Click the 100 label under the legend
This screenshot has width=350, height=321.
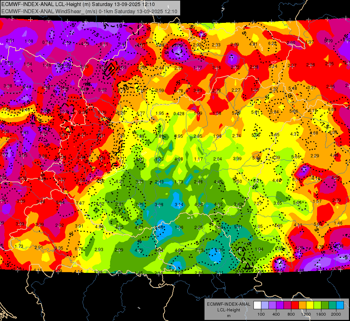pyautogui.click(x=261, y=314)
